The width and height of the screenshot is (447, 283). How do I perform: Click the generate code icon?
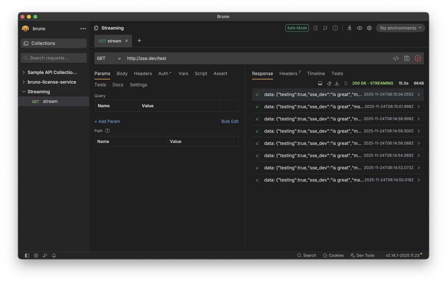pos(396,59)
